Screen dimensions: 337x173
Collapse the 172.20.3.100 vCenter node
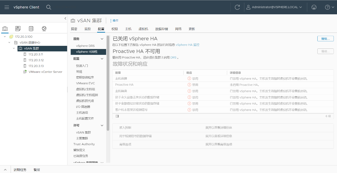[5, 37]
